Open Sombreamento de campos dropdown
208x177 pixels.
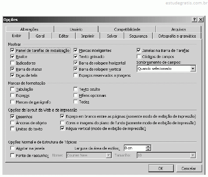(x=193, y=68)
